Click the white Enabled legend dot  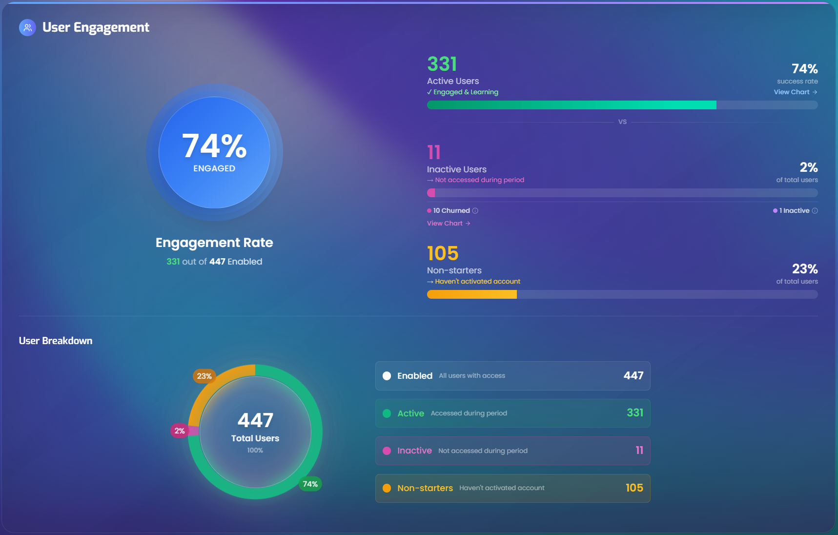tap(387, 376)
